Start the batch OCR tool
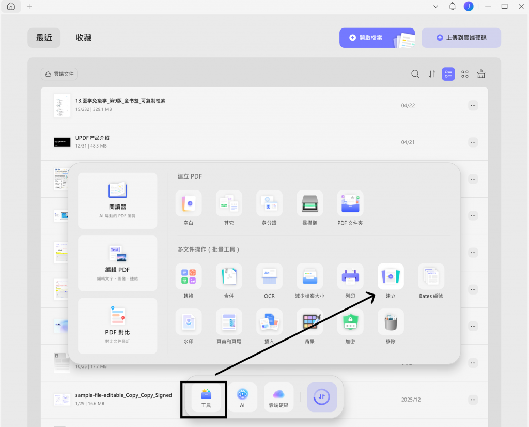 coord(269,276)
